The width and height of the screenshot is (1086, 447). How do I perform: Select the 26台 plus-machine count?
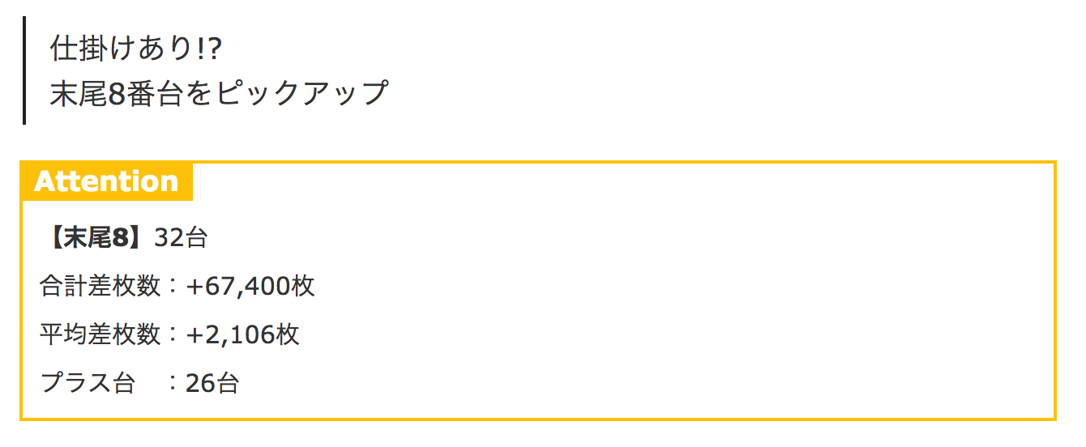tap(212, 382)
